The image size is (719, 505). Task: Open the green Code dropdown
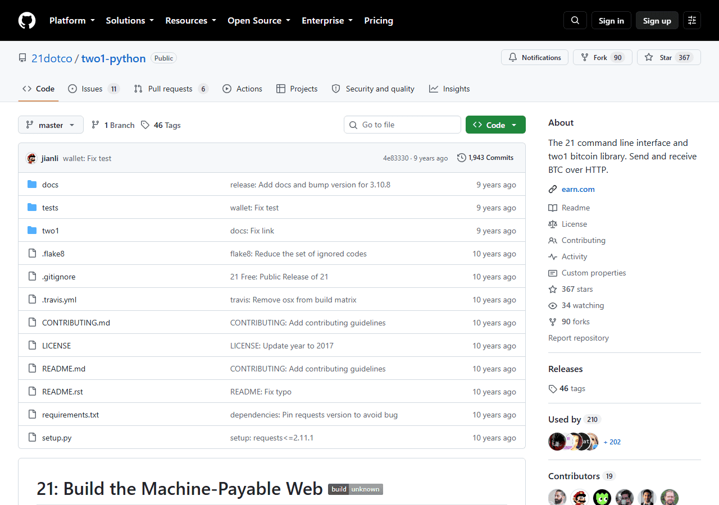tap(495, 125)
